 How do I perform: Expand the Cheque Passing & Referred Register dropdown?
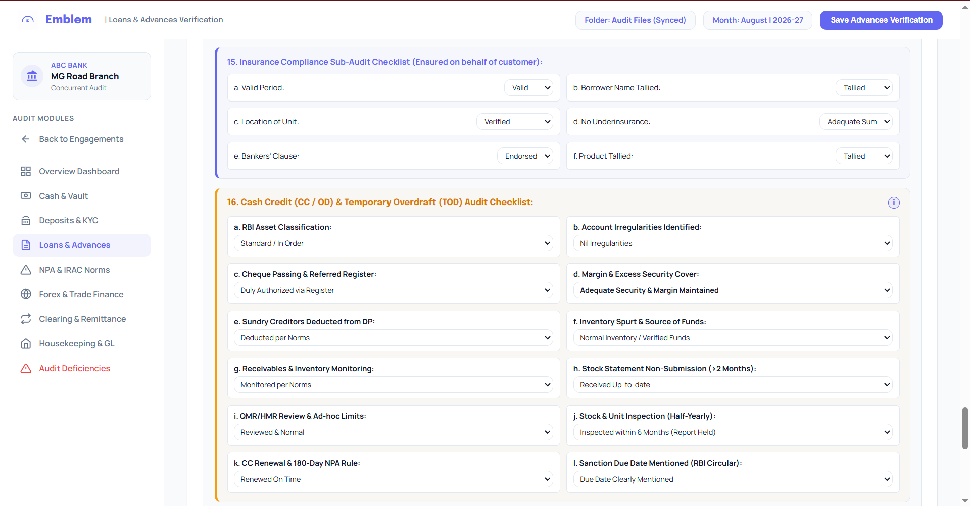394,290
